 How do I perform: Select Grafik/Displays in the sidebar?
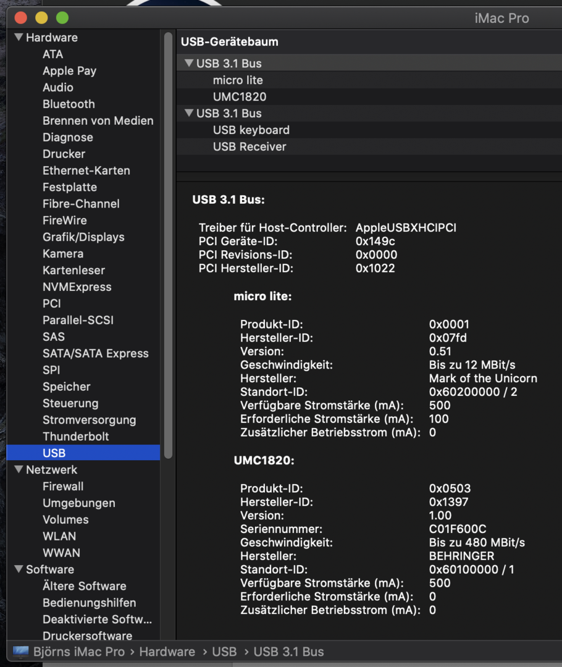(83, 237)
